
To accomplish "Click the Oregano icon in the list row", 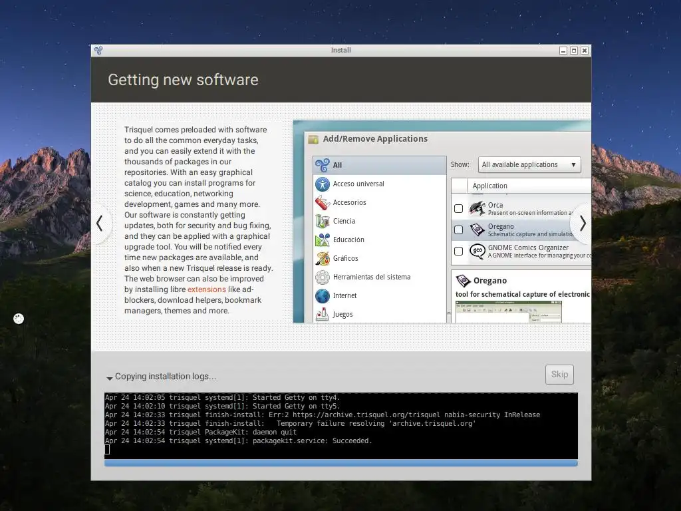I will coord(477,230).
